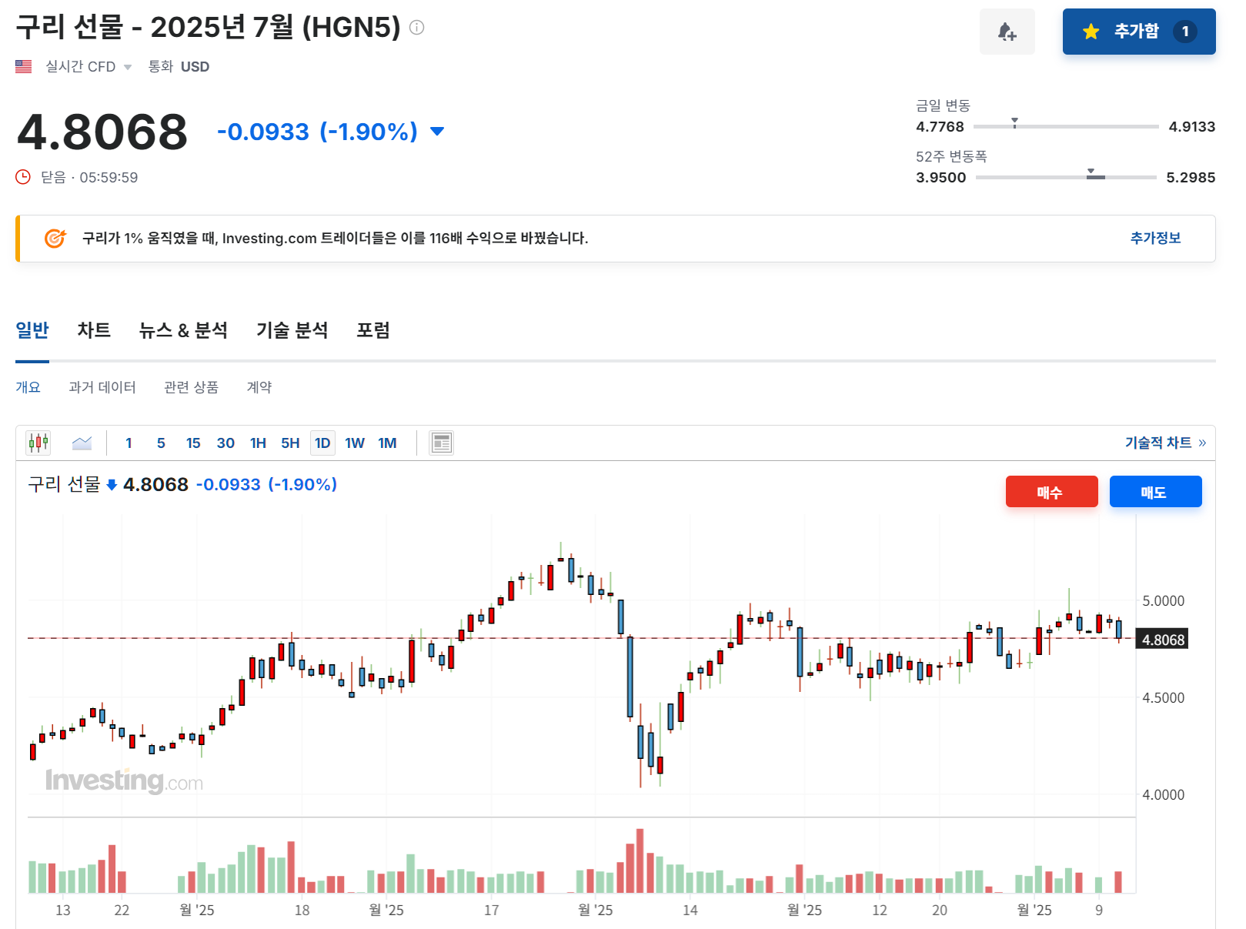Switch to the 일반 tab

32,330
